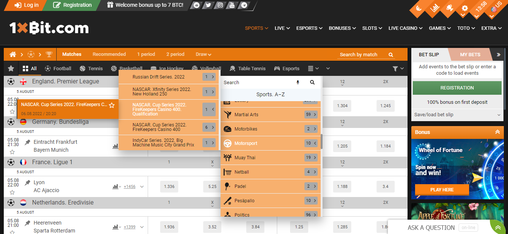Image resolution: width=508 pixels, height=234 pixels.
Task: Expand the Draw dropdown in the matches bar
Action: [x=203, y=54]
